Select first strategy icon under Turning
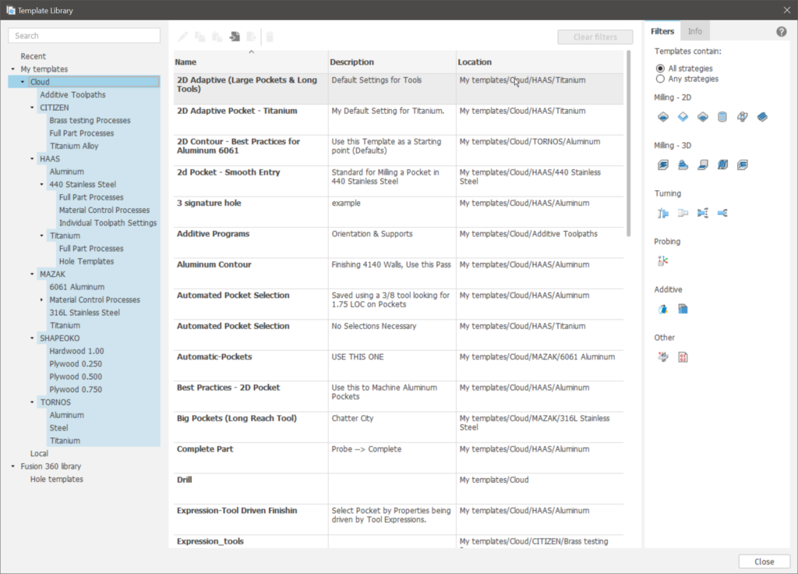Viewport: 798px width, 574px height. click(x=662, y=213)
